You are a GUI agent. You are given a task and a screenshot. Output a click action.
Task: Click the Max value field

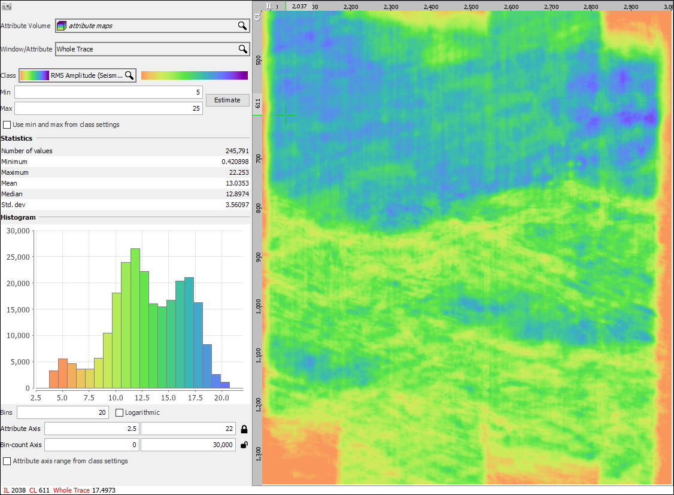[x=108, y=108]
